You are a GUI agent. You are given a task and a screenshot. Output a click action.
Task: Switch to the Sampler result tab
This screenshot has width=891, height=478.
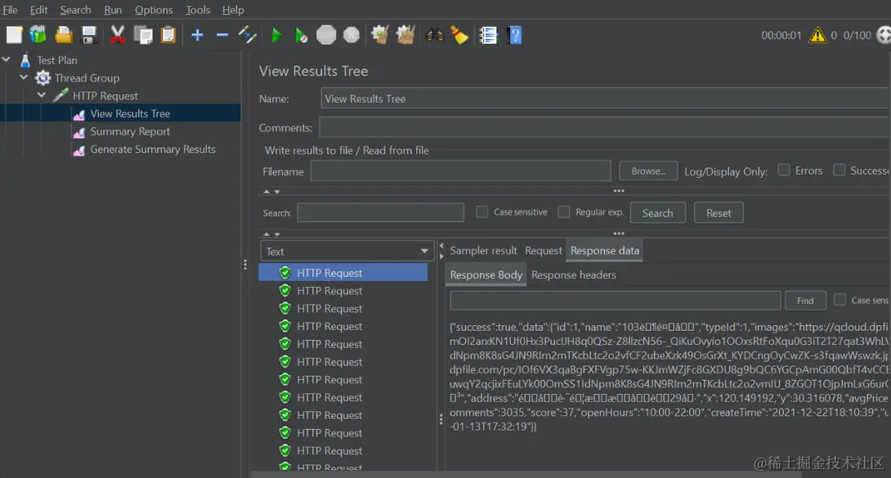click(x=484, y=250)
